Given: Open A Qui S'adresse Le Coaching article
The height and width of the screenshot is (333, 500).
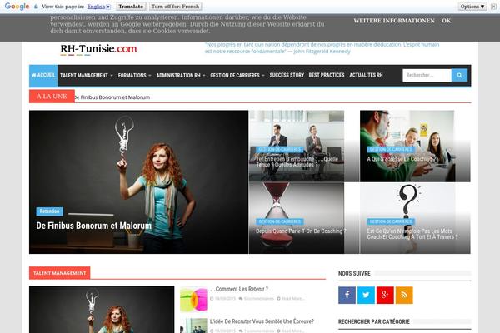Looking at the screenshot, I should click(x=402, y=159).
